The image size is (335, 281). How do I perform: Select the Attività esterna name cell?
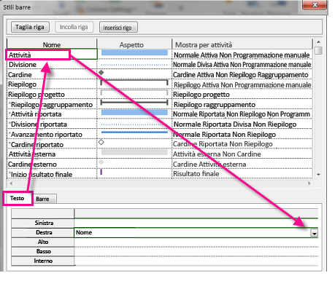[52, 154]
